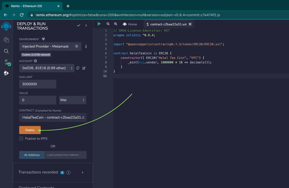Open the Wei unit dropdown
The width and height of the screenshot is (289, 188).
coord(73,100)
